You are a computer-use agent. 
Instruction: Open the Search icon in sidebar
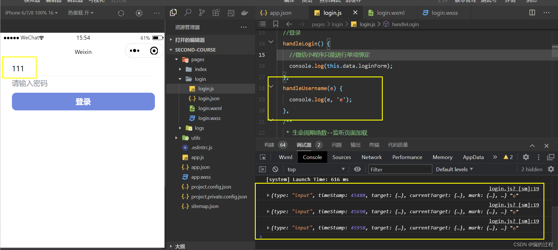click(188, 12)
